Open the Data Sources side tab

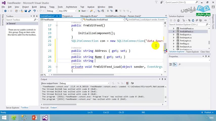click(x=3, y=20)
